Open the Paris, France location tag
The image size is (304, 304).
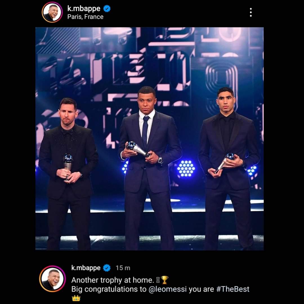click(x=85, y=17)
